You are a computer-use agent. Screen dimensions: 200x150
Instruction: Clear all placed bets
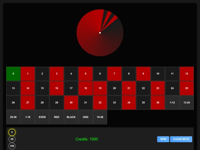181,139
